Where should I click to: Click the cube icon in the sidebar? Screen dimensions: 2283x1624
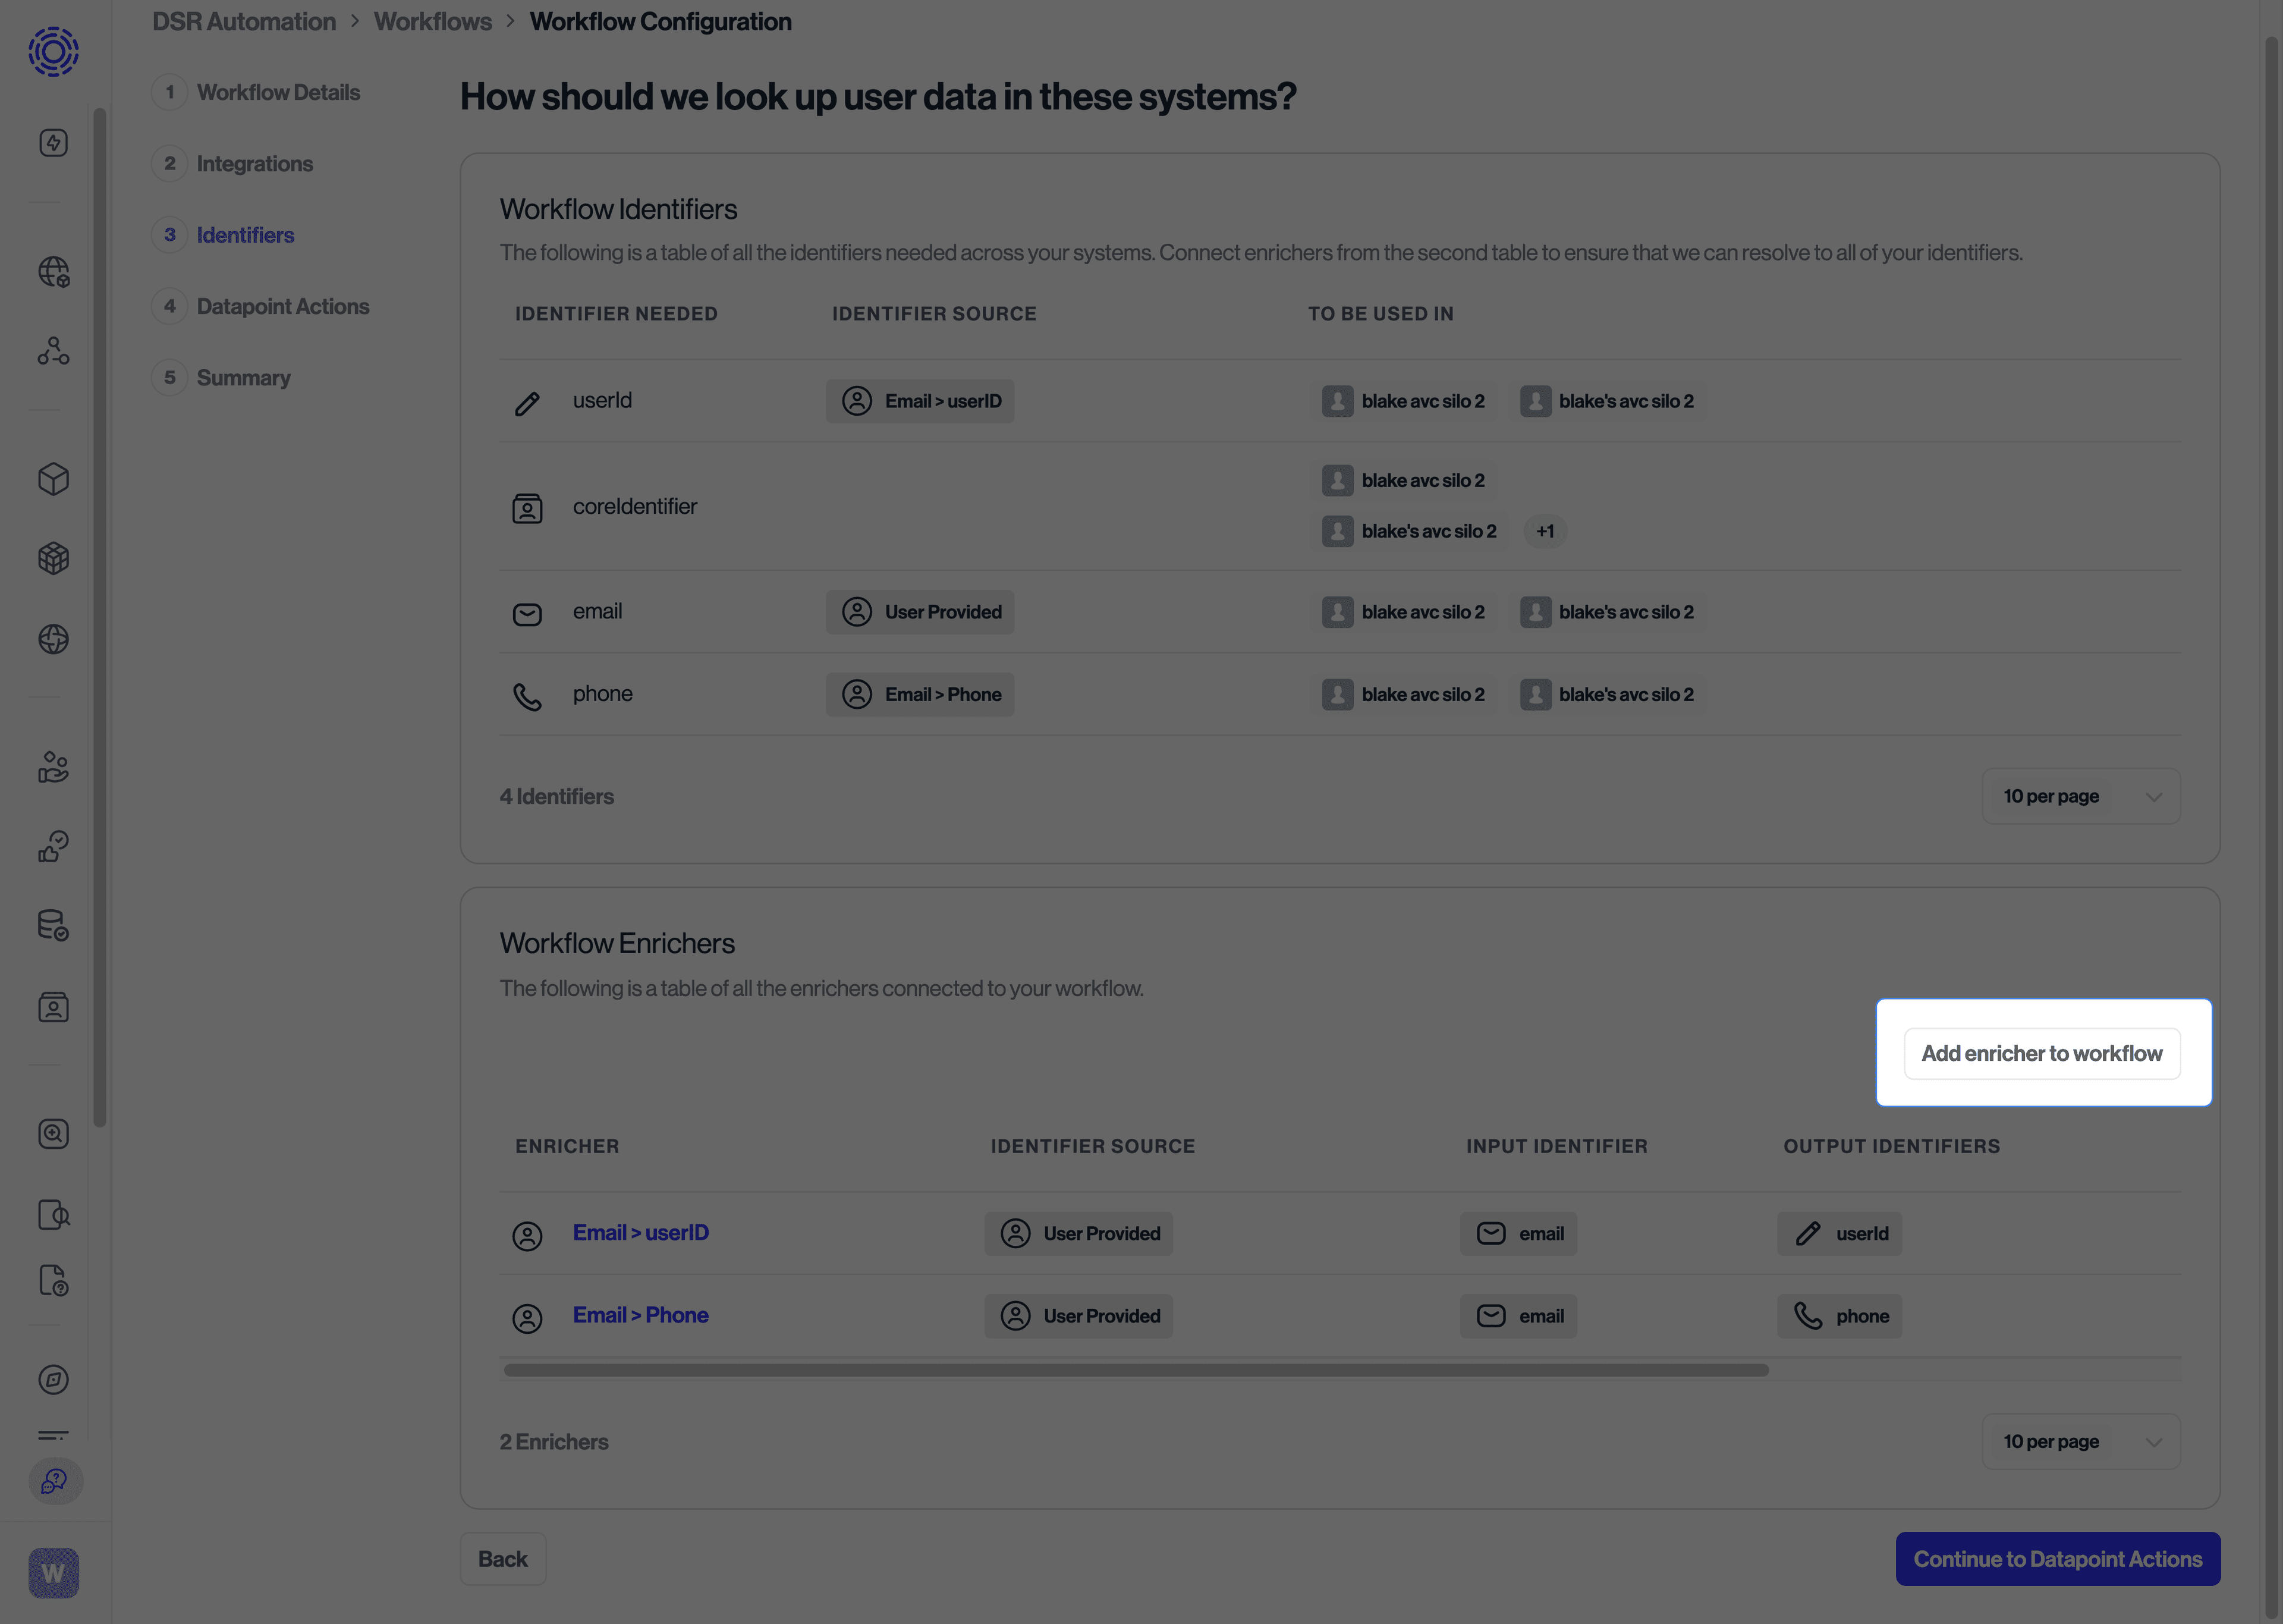[x=53, y=479]
